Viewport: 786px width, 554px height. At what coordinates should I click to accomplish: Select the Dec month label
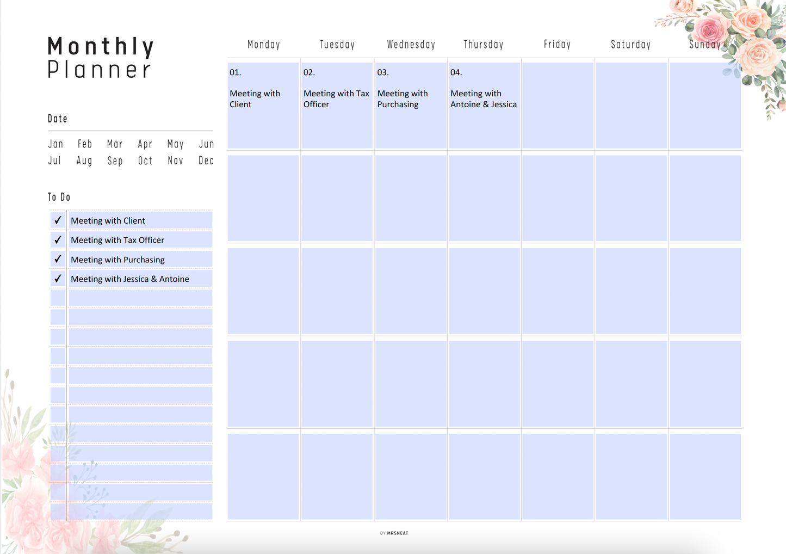[206, 161]
